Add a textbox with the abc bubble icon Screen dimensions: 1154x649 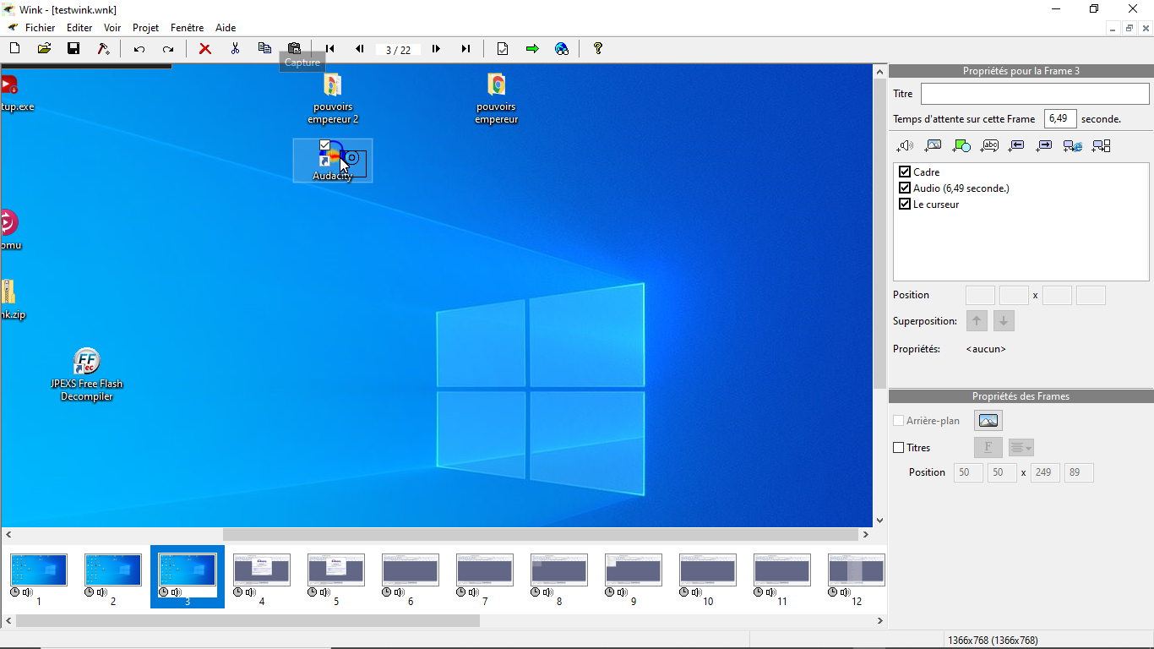[x=989, y=146]
